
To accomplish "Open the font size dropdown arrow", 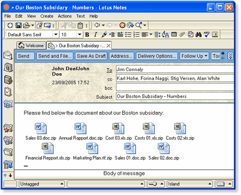I will 80,34.
